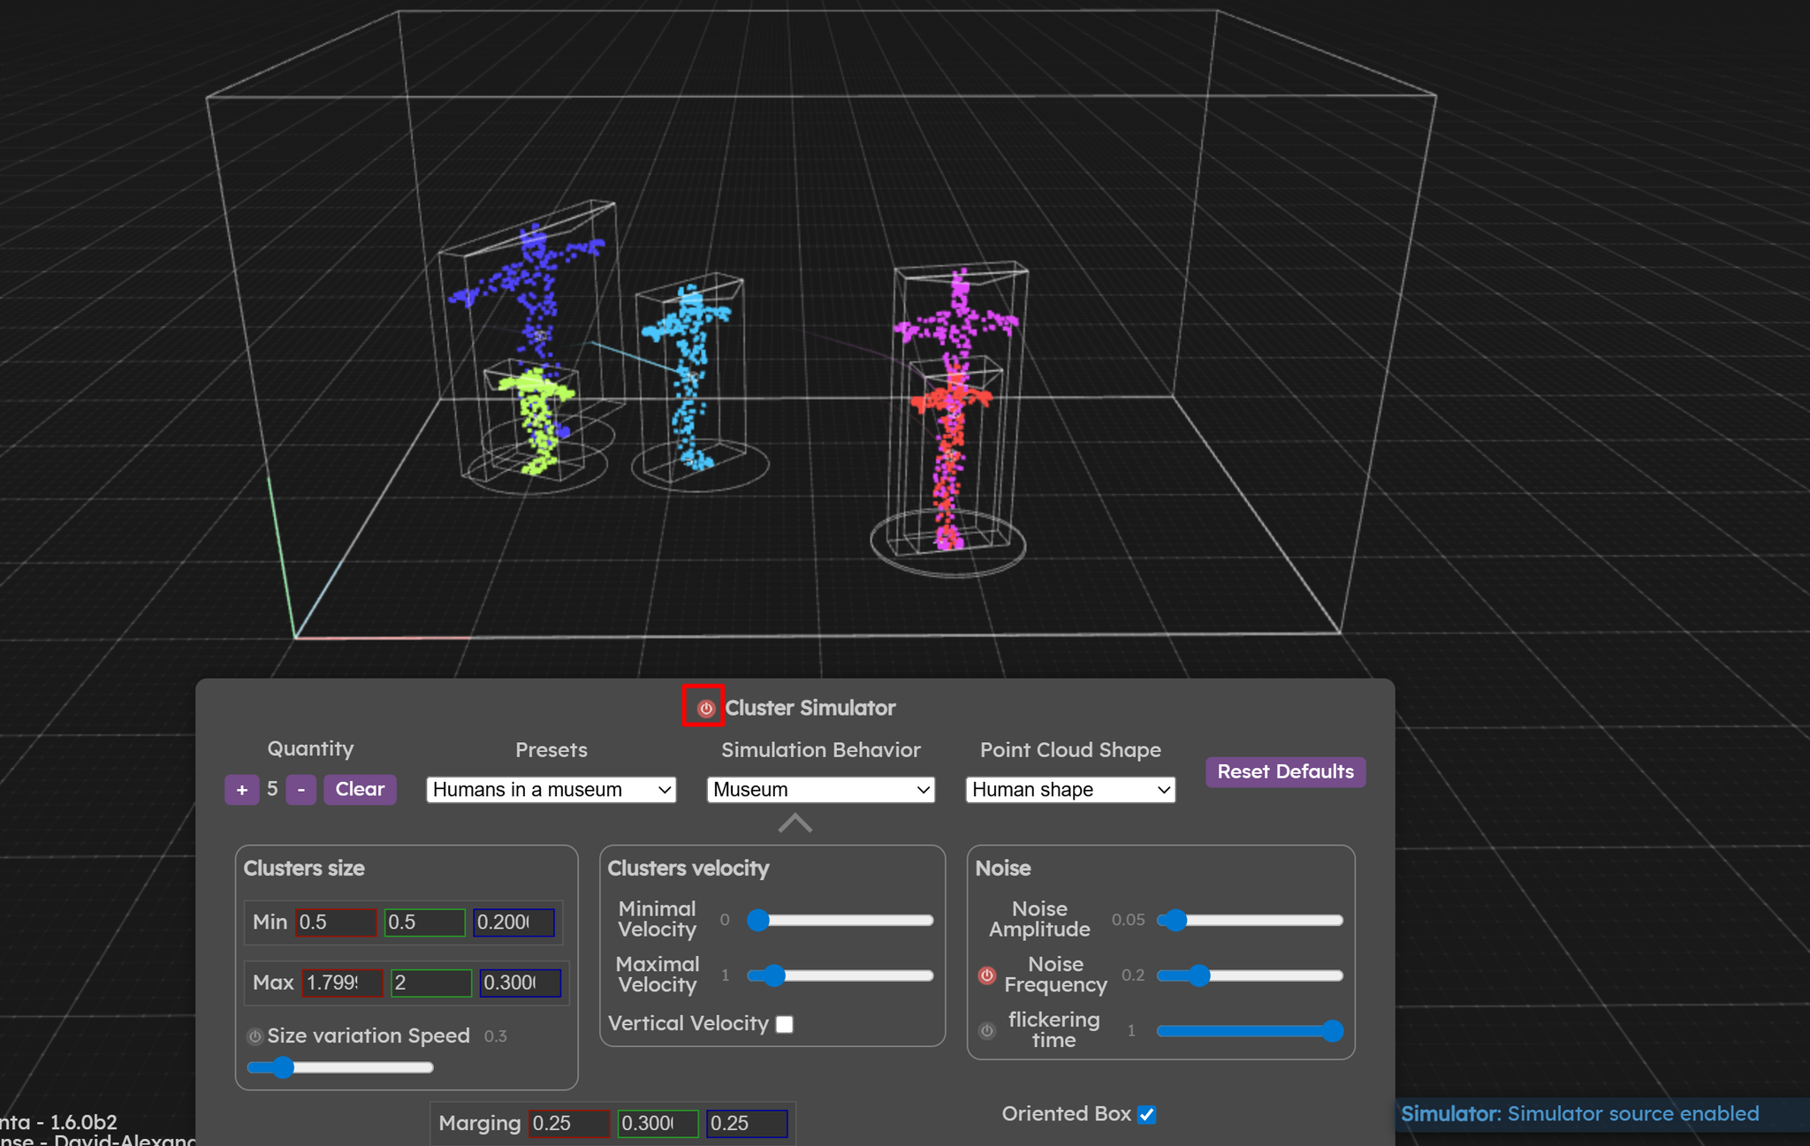Click the Simulator source enabled notification
This screenshot has height=1146, width=1810.
coord(1579,1113)
